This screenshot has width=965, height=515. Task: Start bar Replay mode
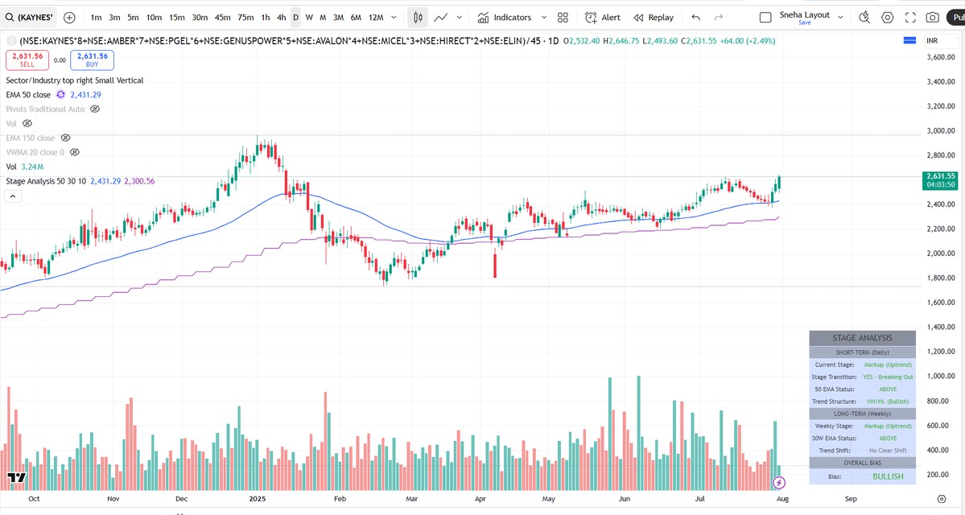pos(654,17)
